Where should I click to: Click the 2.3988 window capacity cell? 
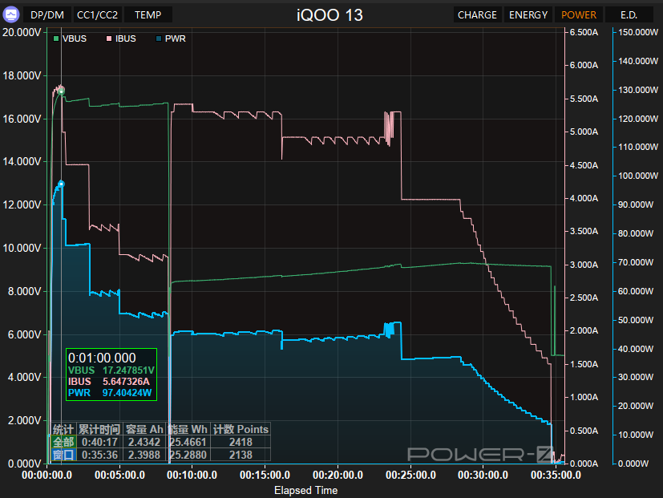[144, 455]
